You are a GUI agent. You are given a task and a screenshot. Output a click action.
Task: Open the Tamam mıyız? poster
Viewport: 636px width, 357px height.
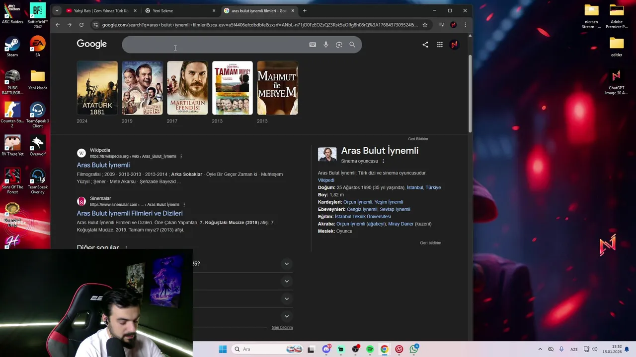pyautogui.click(x=233, y=88)
